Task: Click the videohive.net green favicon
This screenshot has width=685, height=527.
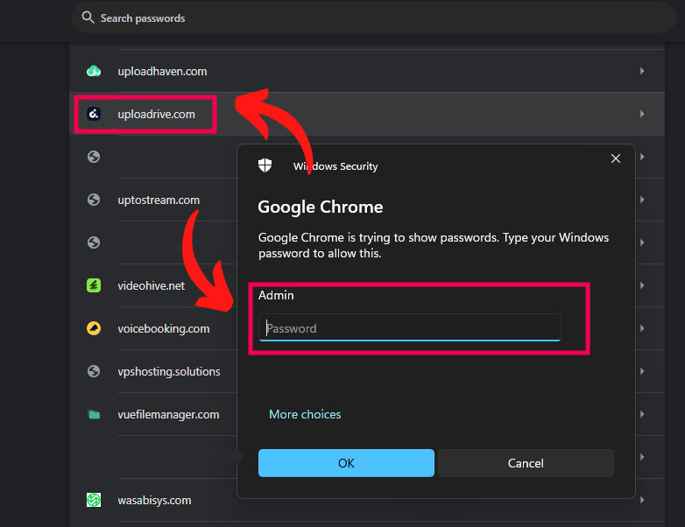Action: [x=94, y=285]
